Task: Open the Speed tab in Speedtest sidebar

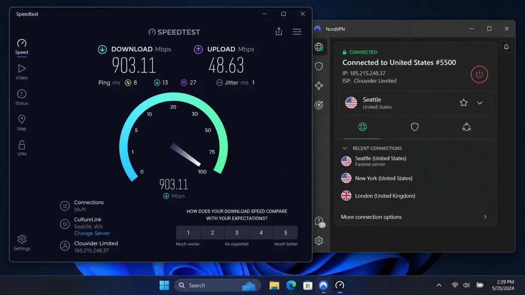Action: tap(21, 46)
